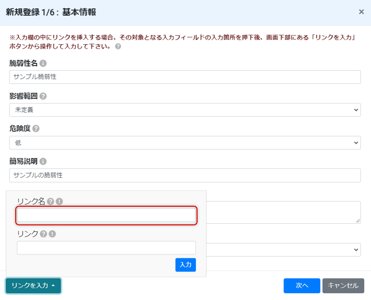Close the 新規登録 dialog with the X

[x=361, y=12]
